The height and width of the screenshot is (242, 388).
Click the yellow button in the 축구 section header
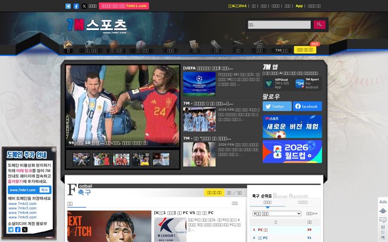point(214,193)
